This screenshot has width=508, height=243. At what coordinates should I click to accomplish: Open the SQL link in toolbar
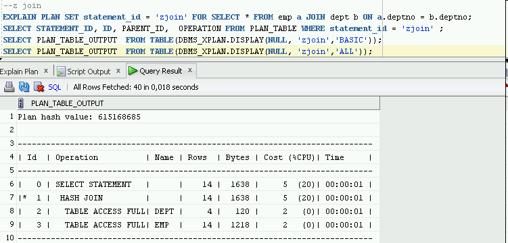pos(54,87)
